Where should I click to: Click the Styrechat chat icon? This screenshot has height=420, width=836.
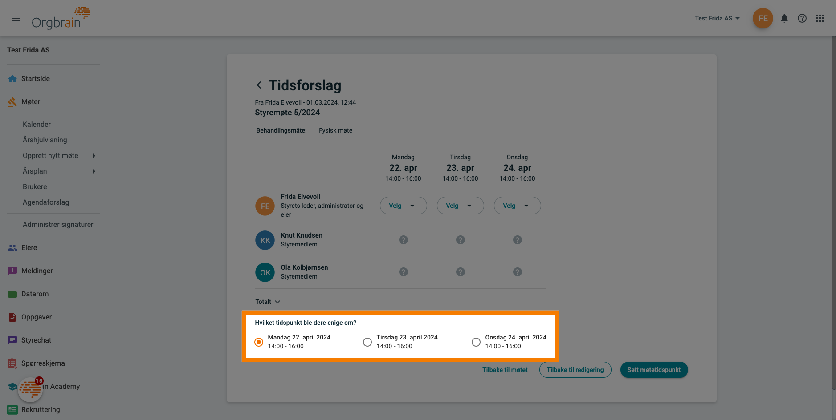click(x=12, y=340)
